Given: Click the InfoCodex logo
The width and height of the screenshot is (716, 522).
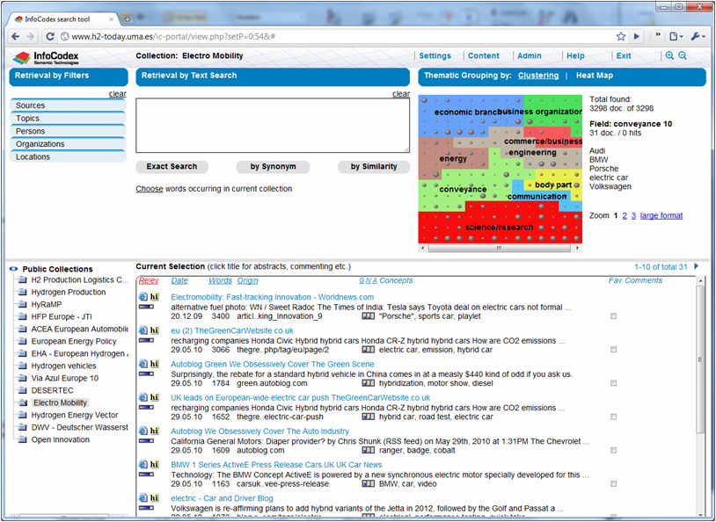Looking at the screenshot, I should click(46, 57).
